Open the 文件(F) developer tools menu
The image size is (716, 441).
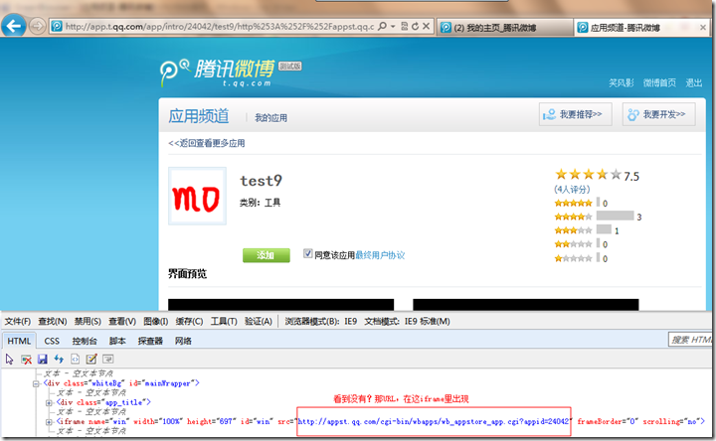click(18, 322)
